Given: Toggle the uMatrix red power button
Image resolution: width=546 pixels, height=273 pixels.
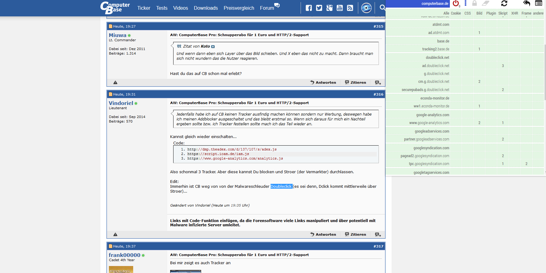Looking at the screenshot, I should [456, 3].
